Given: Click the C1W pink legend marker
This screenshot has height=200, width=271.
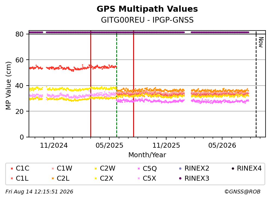Looking at the screenshot, I should pyautogui.click(x=53, y=169).
